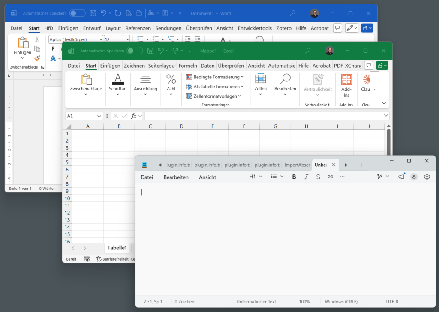Open the Referenzen tab in Word
Image resolution: width=439 pixels, height=312 pixels.
(x=138, y=28)
